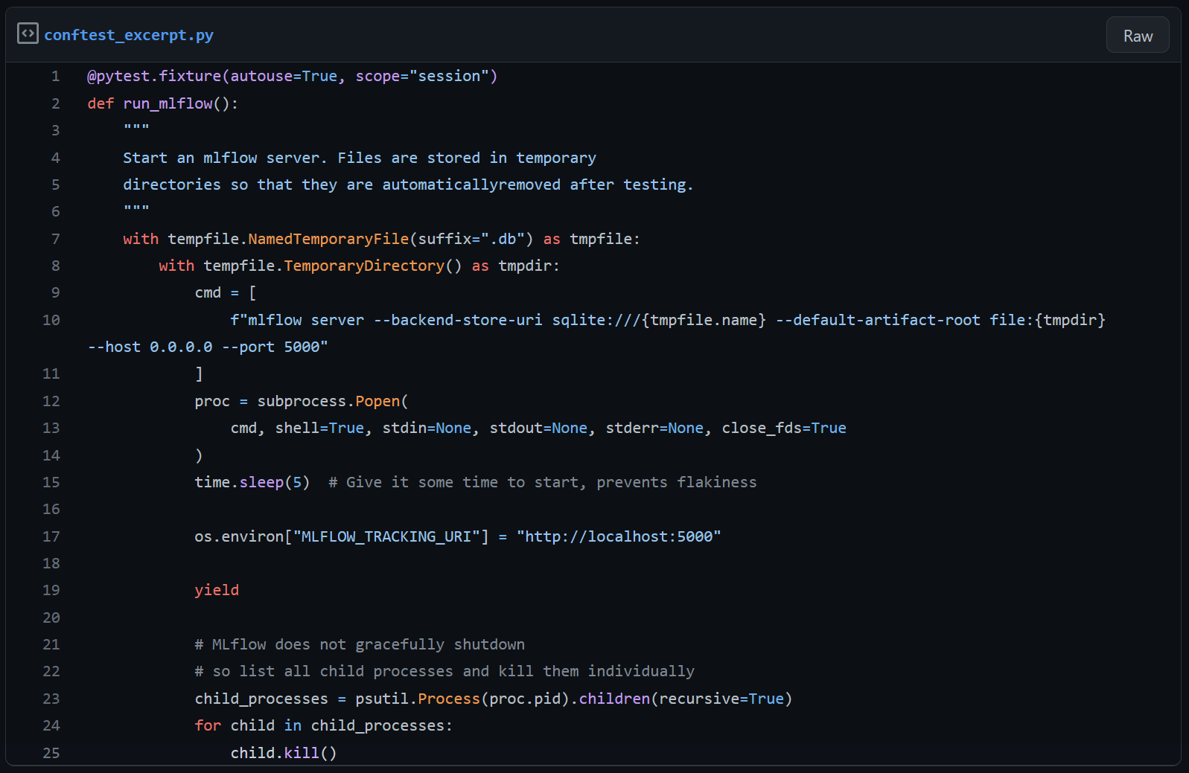
Task: Click 'cmd = [' on line 9
Action: [x=226, y=292]
